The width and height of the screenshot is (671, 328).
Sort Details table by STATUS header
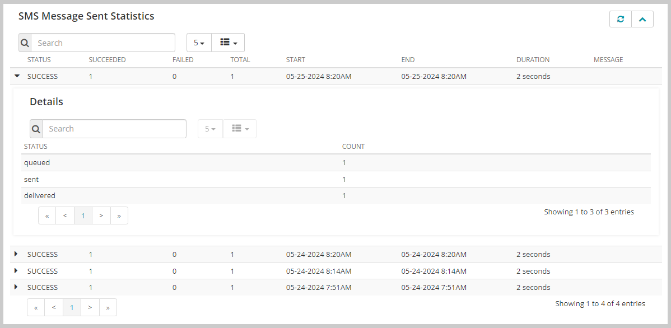(35, 146)
